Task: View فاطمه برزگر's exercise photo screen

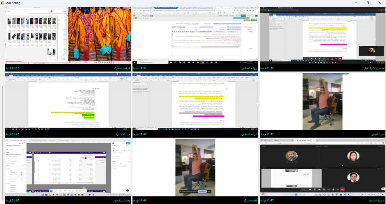Action: pos(195,167)
